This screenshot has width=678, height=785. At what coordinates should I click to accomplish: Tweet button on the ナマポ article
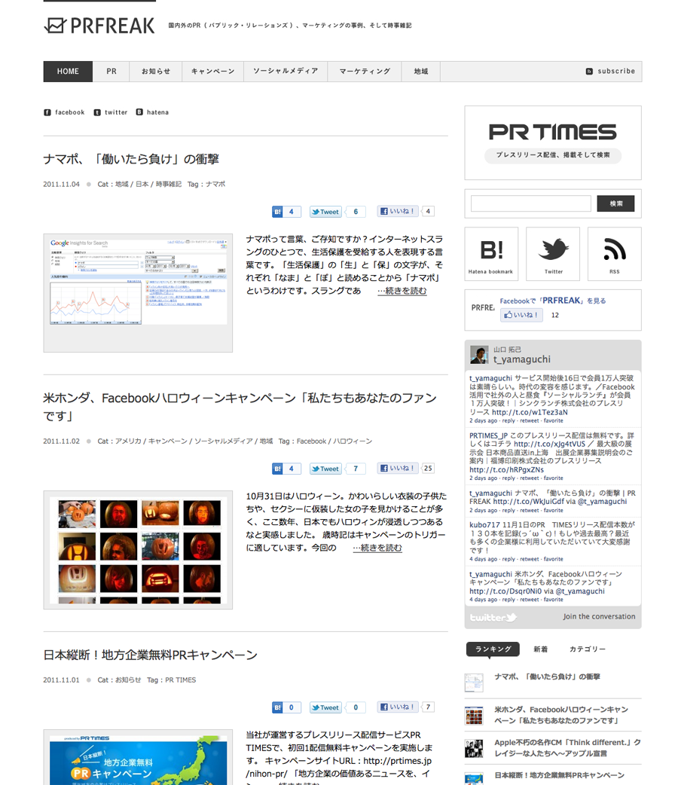click(x=325, y=212)
